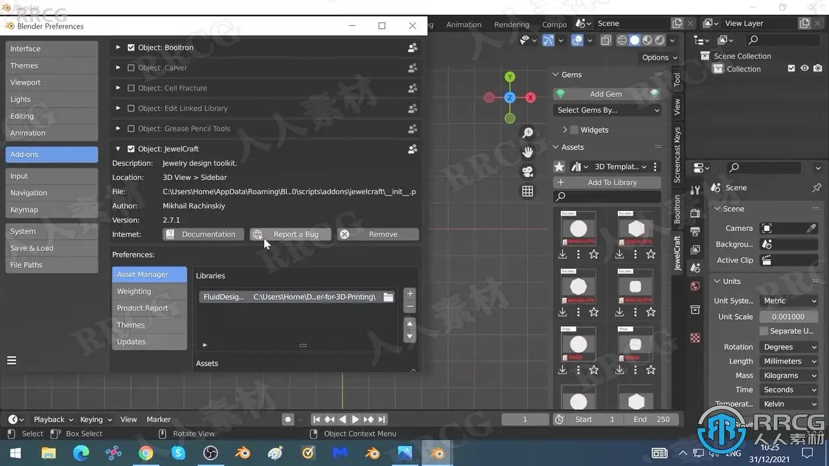Open the Options dropdown in the viewport
This screenshot has height=466, width=829.
point(659,58)
